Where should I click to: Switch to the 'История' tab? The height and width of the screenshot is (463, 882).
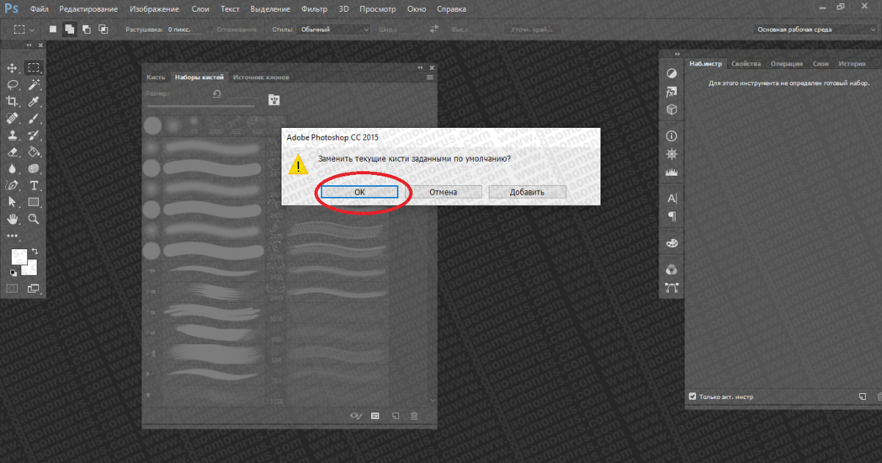pos(852,64)
